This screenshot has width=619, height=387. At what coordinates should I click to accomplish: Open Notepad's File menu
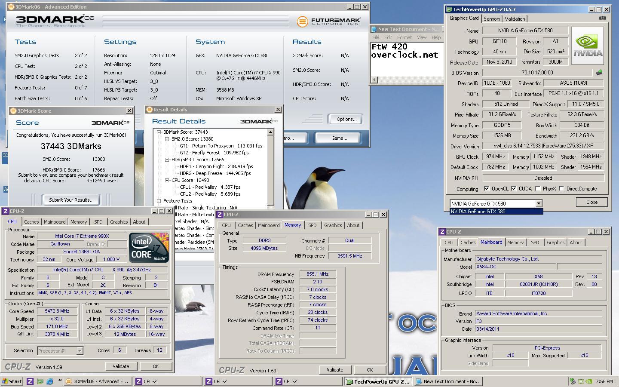pyautogui.click(x=376, y=37)
